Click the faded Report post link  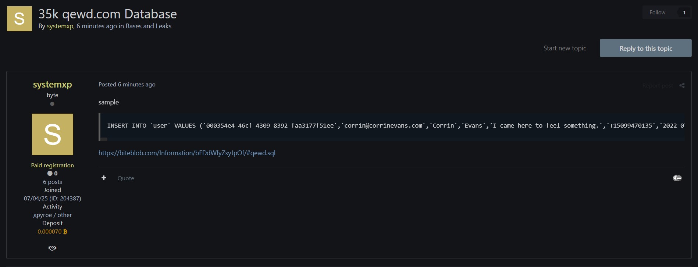coord(658,86)
